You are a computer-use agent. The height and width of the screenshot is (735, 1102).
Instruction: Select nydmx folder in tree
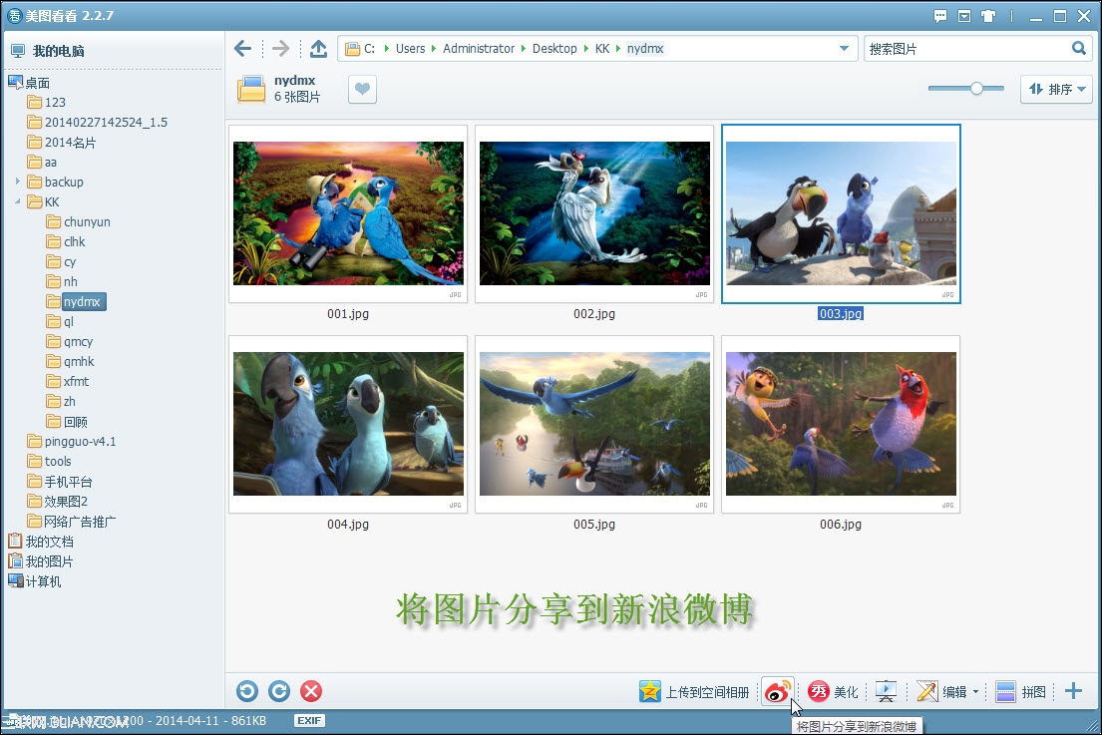tap(74, 301)
